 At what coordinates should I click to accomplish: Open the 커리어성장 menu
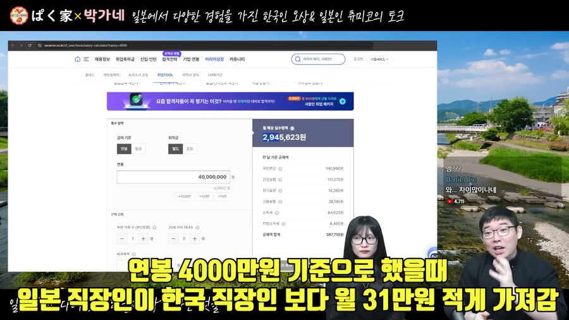(x=214, y=59)
